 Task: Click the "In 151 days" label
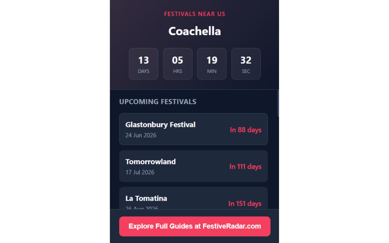click(245, 204)
